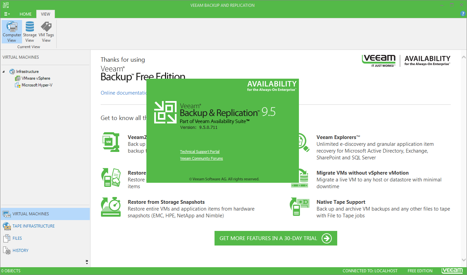467x275 pixels.
Task: Click the Veeam Availability banner logo
Action: coord(406,60)
